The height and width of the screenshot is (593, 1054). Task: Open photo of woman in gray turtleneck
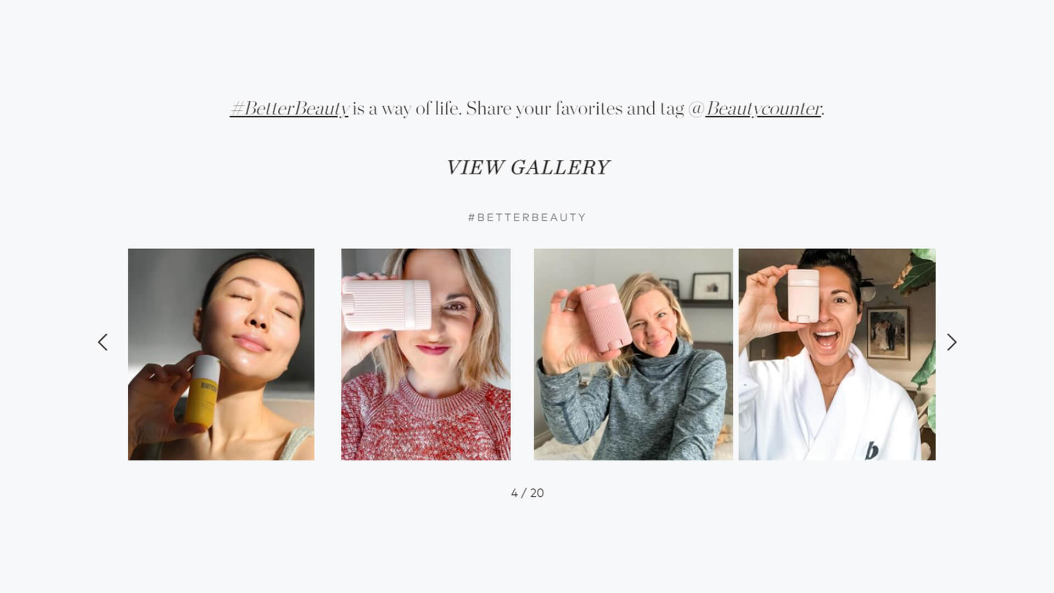point(633,354)
